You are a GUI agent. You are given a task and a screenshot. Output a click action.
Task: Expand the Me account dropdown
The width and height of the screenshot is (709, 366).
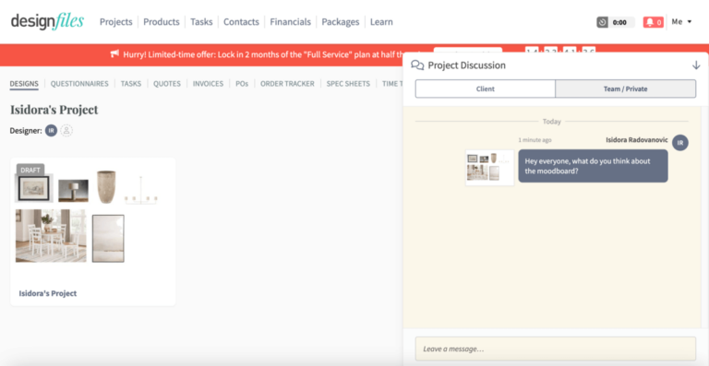click(681, 21)
